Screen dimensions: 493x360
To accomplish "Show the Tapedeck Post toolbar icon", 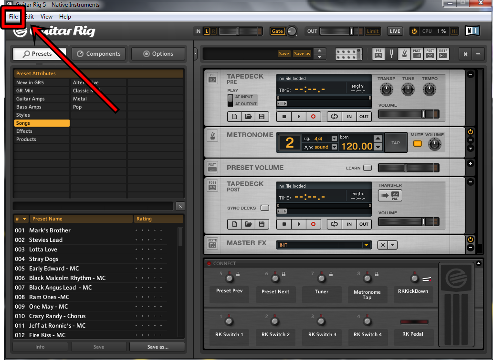I will (430, 54).
